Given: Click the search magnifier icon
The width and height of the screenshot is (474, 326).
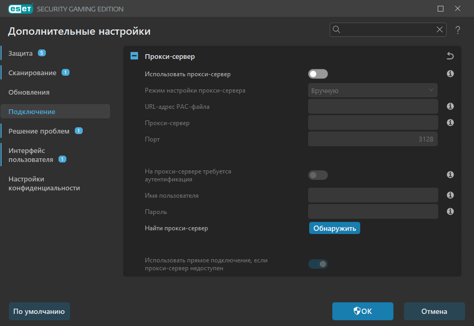Looking at the screenshot, I should point(337,29).
